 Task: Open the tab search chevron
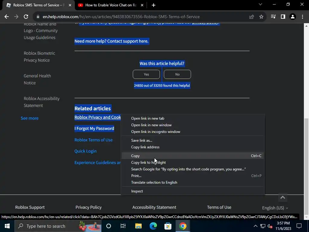pos(260,4)
